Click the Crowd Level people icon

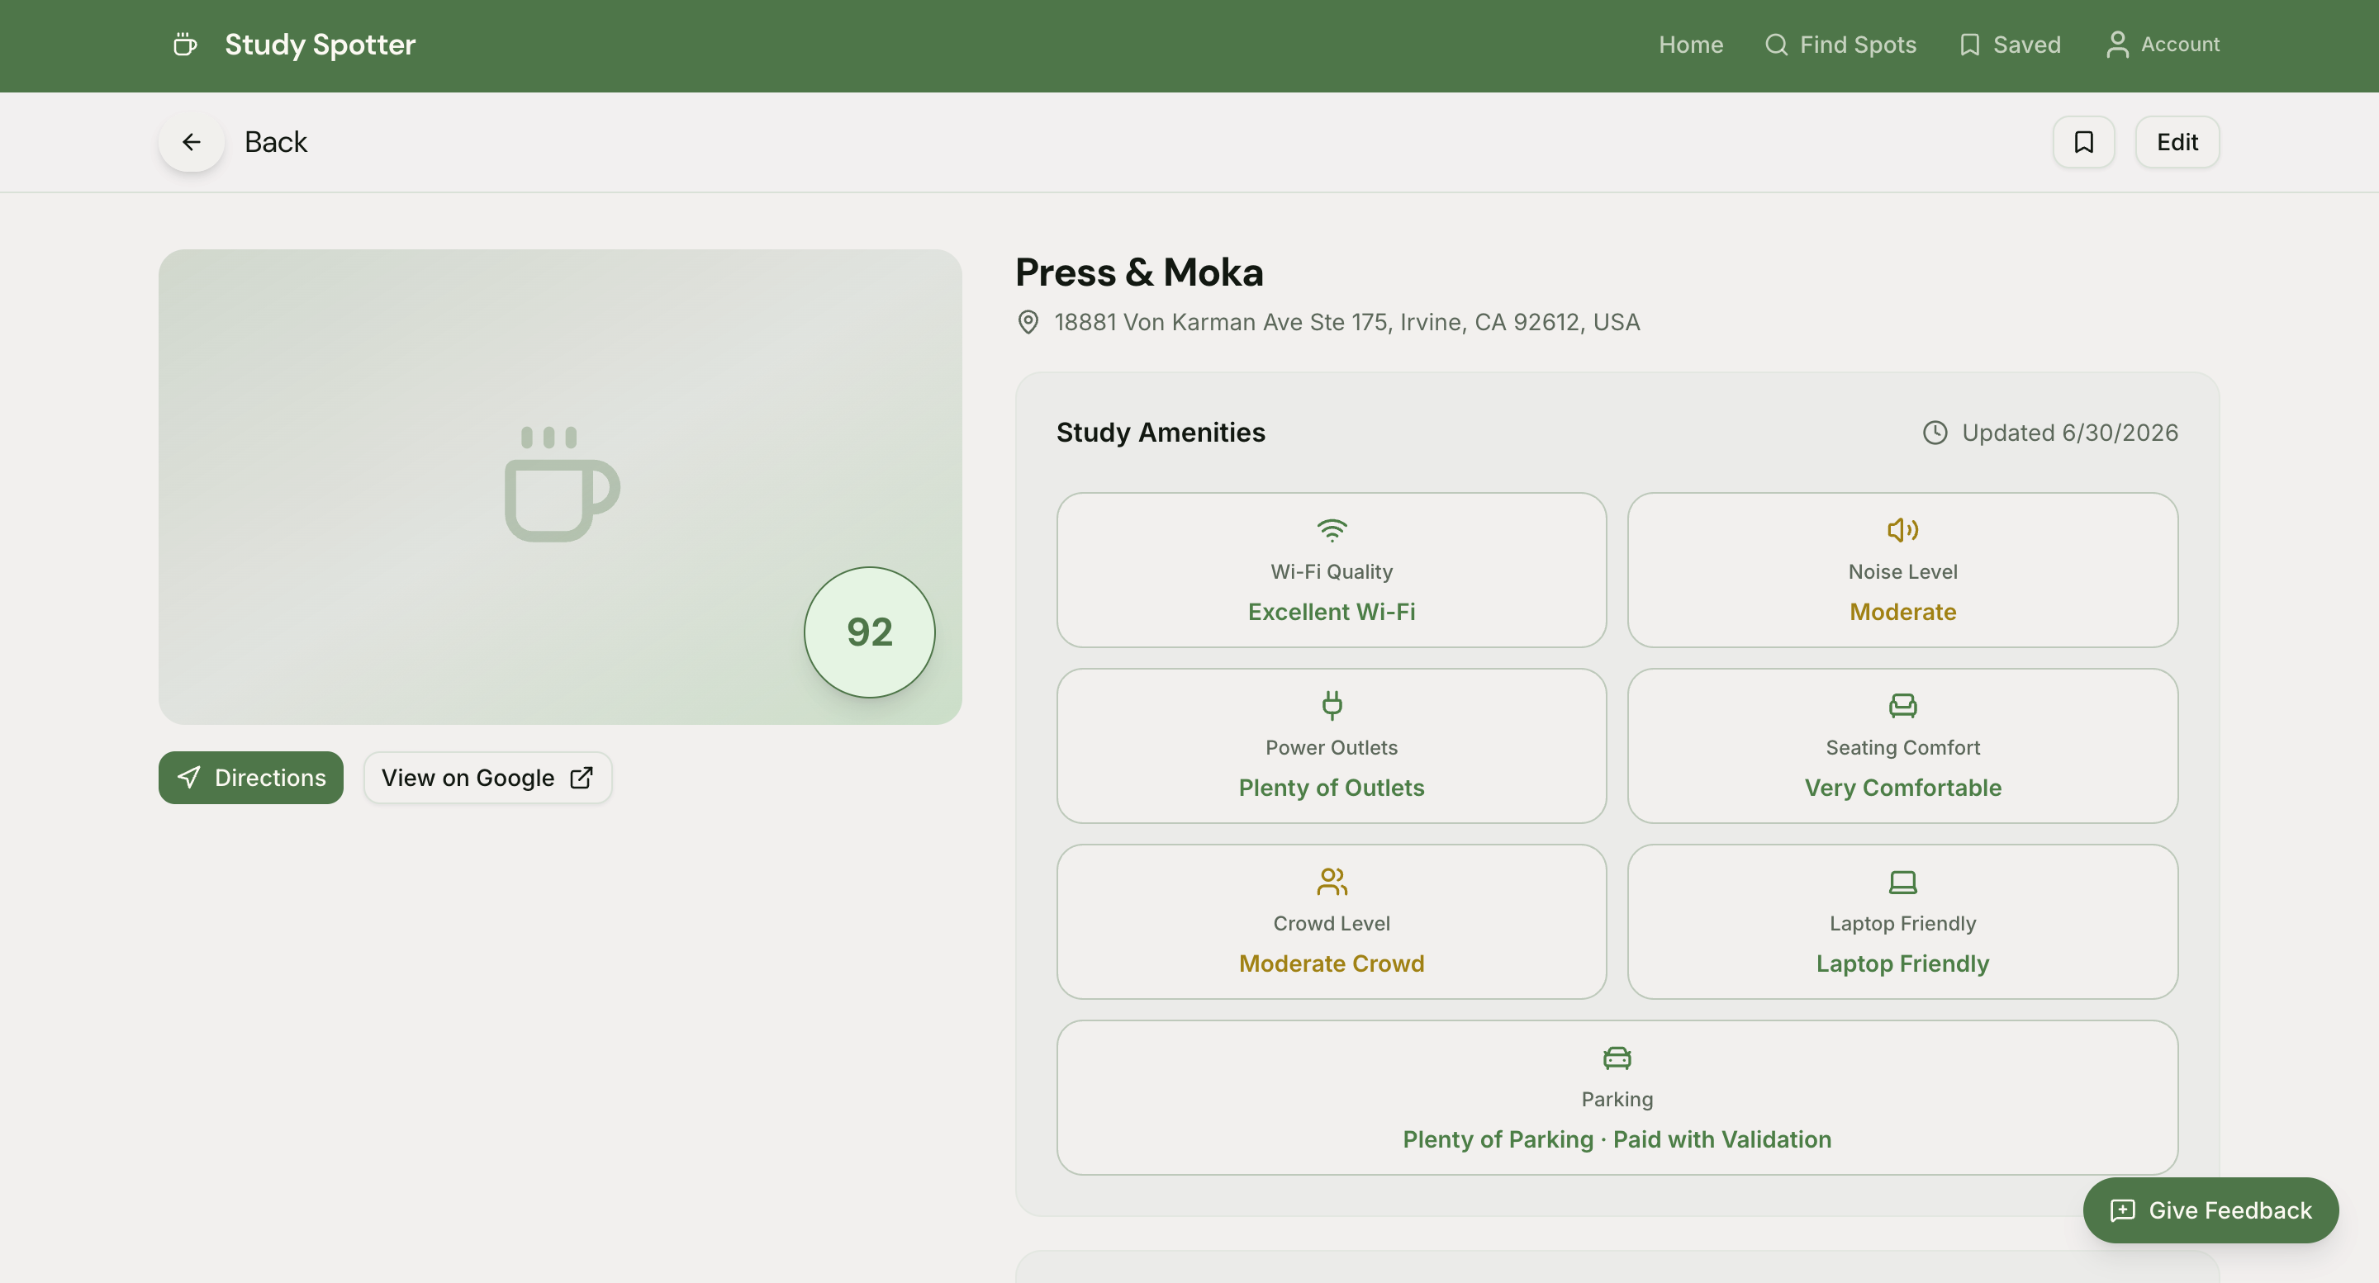coord(1331,882)
